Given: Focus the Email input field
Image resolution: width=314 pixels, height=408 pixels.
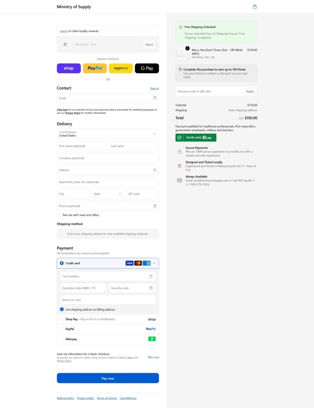Looking at the screenshot, I should pos(108,98).
